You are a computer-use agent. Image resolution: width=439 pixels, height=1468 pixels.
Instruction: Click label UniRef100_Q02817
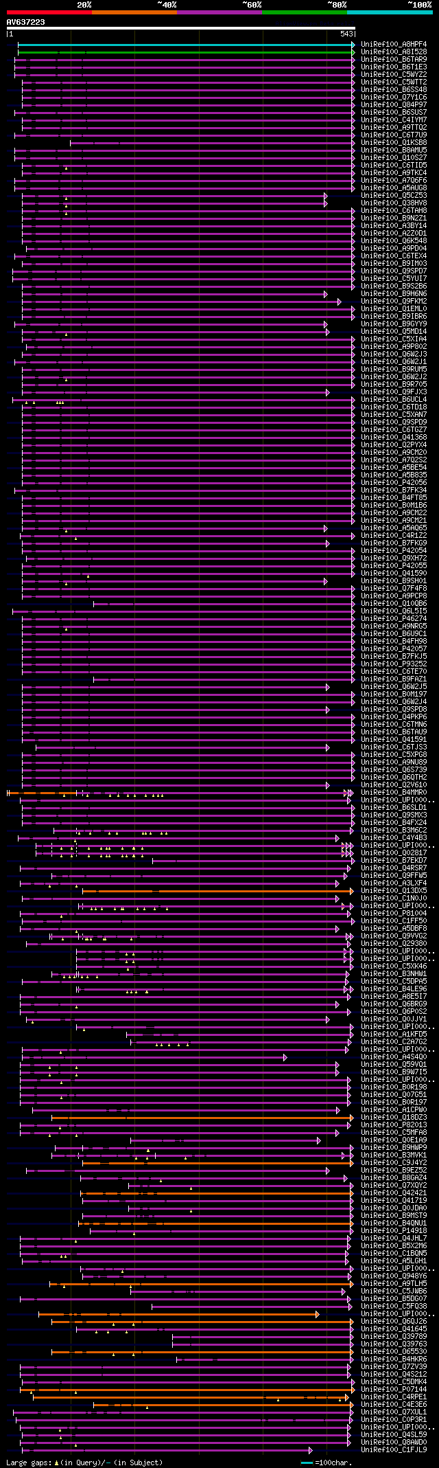[394, 853]
